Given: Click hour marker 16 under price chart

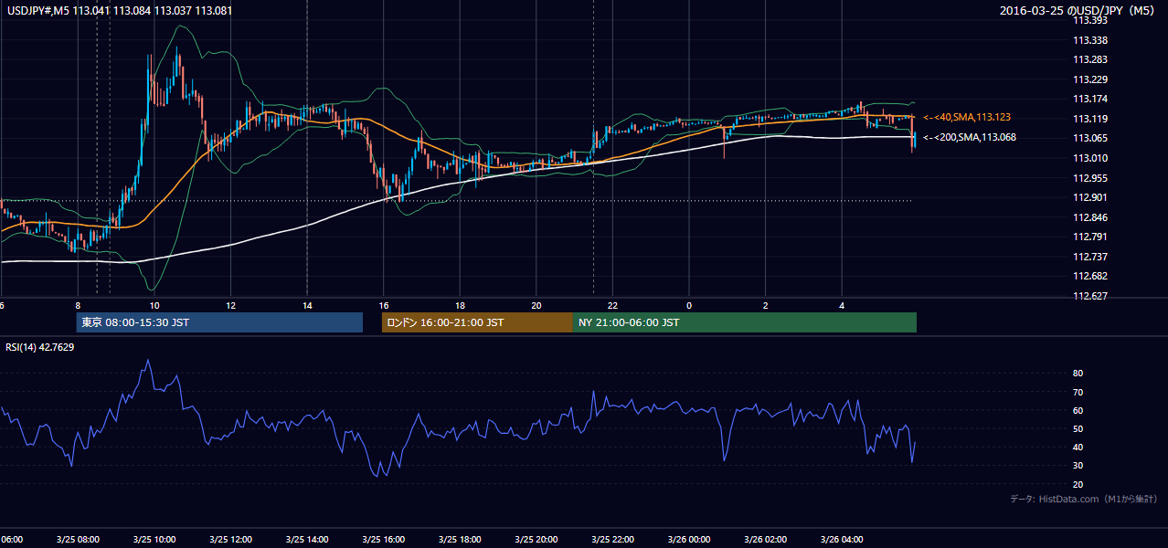Looking at the screenshot, I should (384, 306).
